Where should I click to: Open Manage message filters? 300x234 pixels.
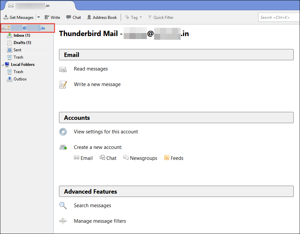(x=100, y=221)
